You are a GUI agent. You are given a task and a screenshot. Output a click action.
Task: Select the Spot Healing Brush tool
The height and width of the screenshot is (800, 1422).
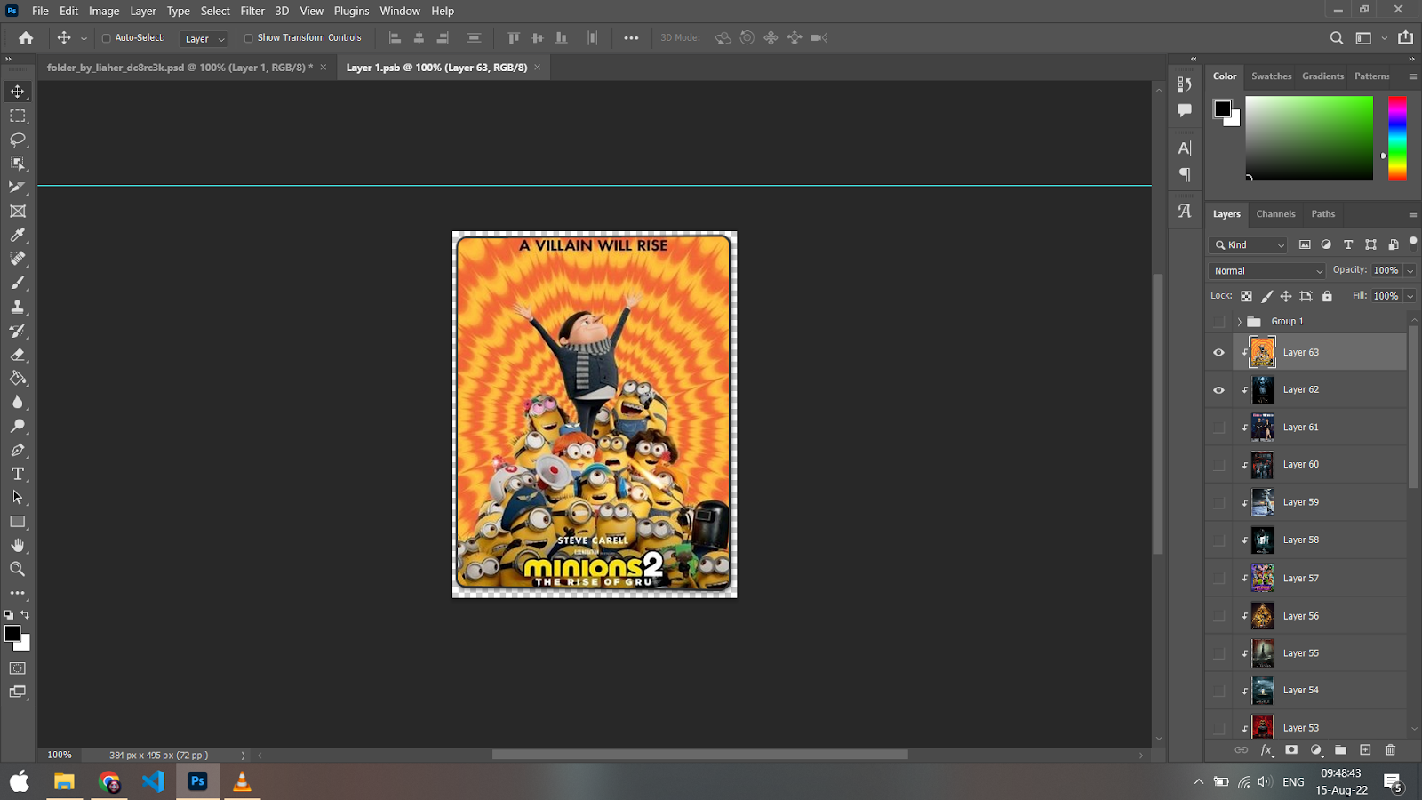[18, 259]
